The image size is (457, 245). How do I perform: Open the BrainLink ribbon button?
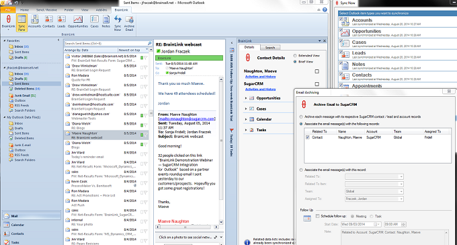tap(8, 22)
